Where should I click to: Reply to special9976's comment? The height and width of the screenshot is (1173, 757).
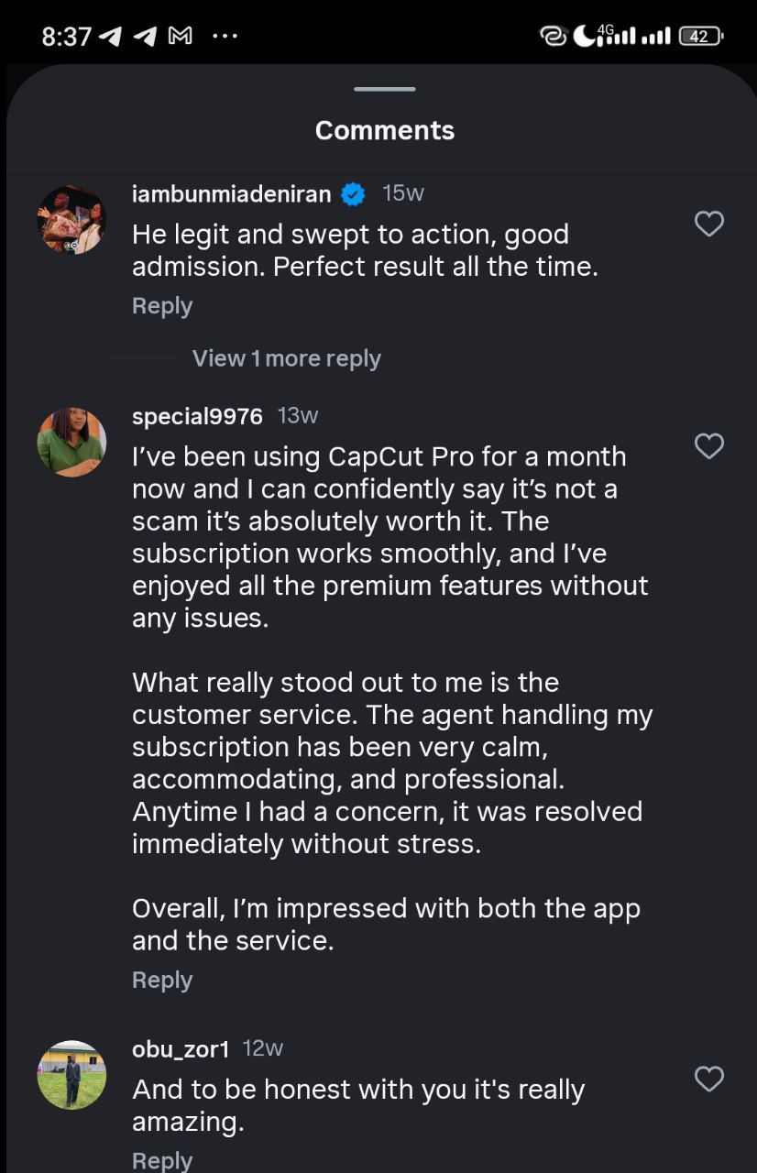pos(161,979)
